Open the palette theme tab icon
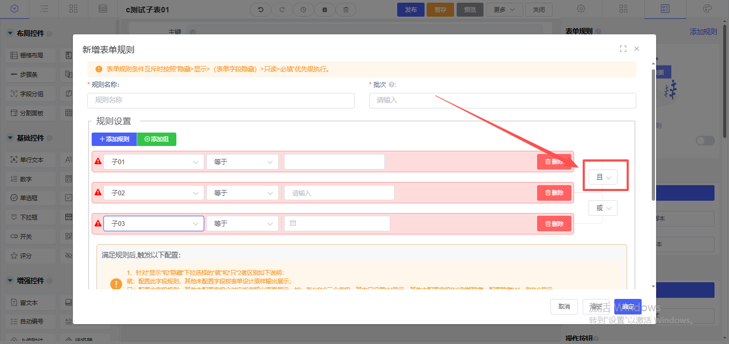This screenshot has height=344, width=729. (x=707, y=9)
